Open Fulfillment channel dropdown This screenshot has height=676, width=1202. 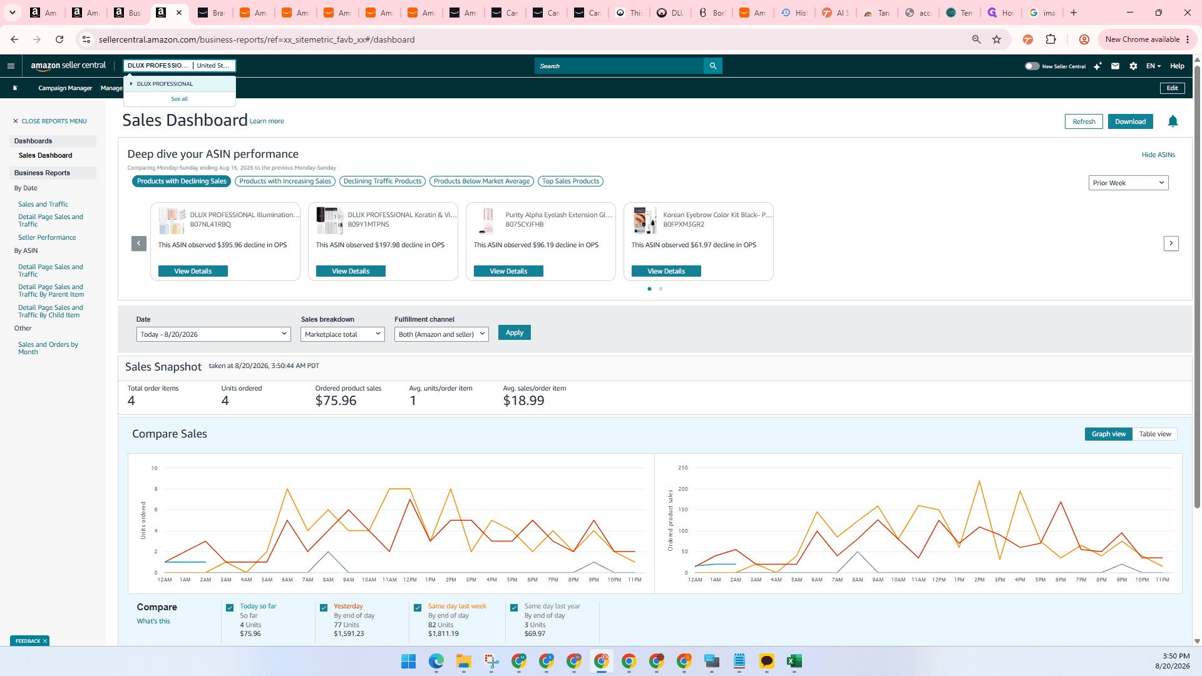441,334
